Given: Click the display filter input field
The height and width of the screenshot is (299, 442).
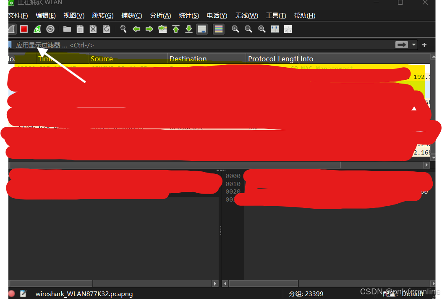Looking at the screenshot, I should pyautogui.click(x=203, y=45).
